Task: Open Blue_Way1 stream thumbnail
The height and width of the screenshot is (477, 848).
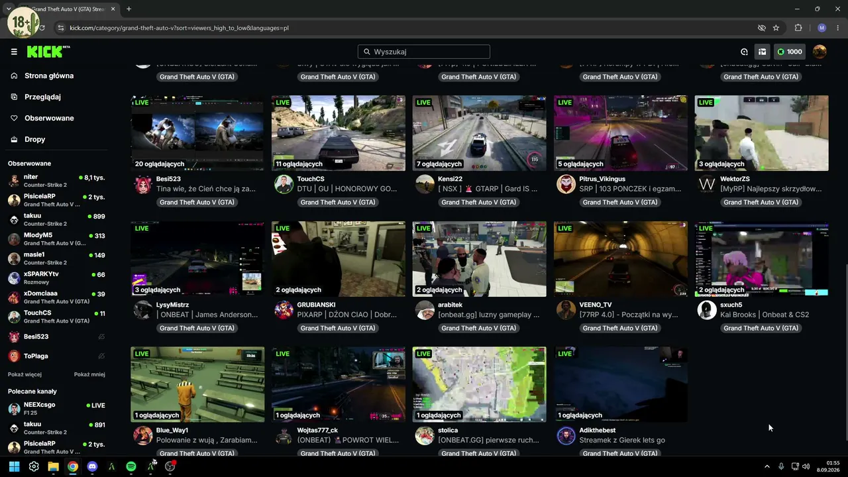Action: point(197,384)
